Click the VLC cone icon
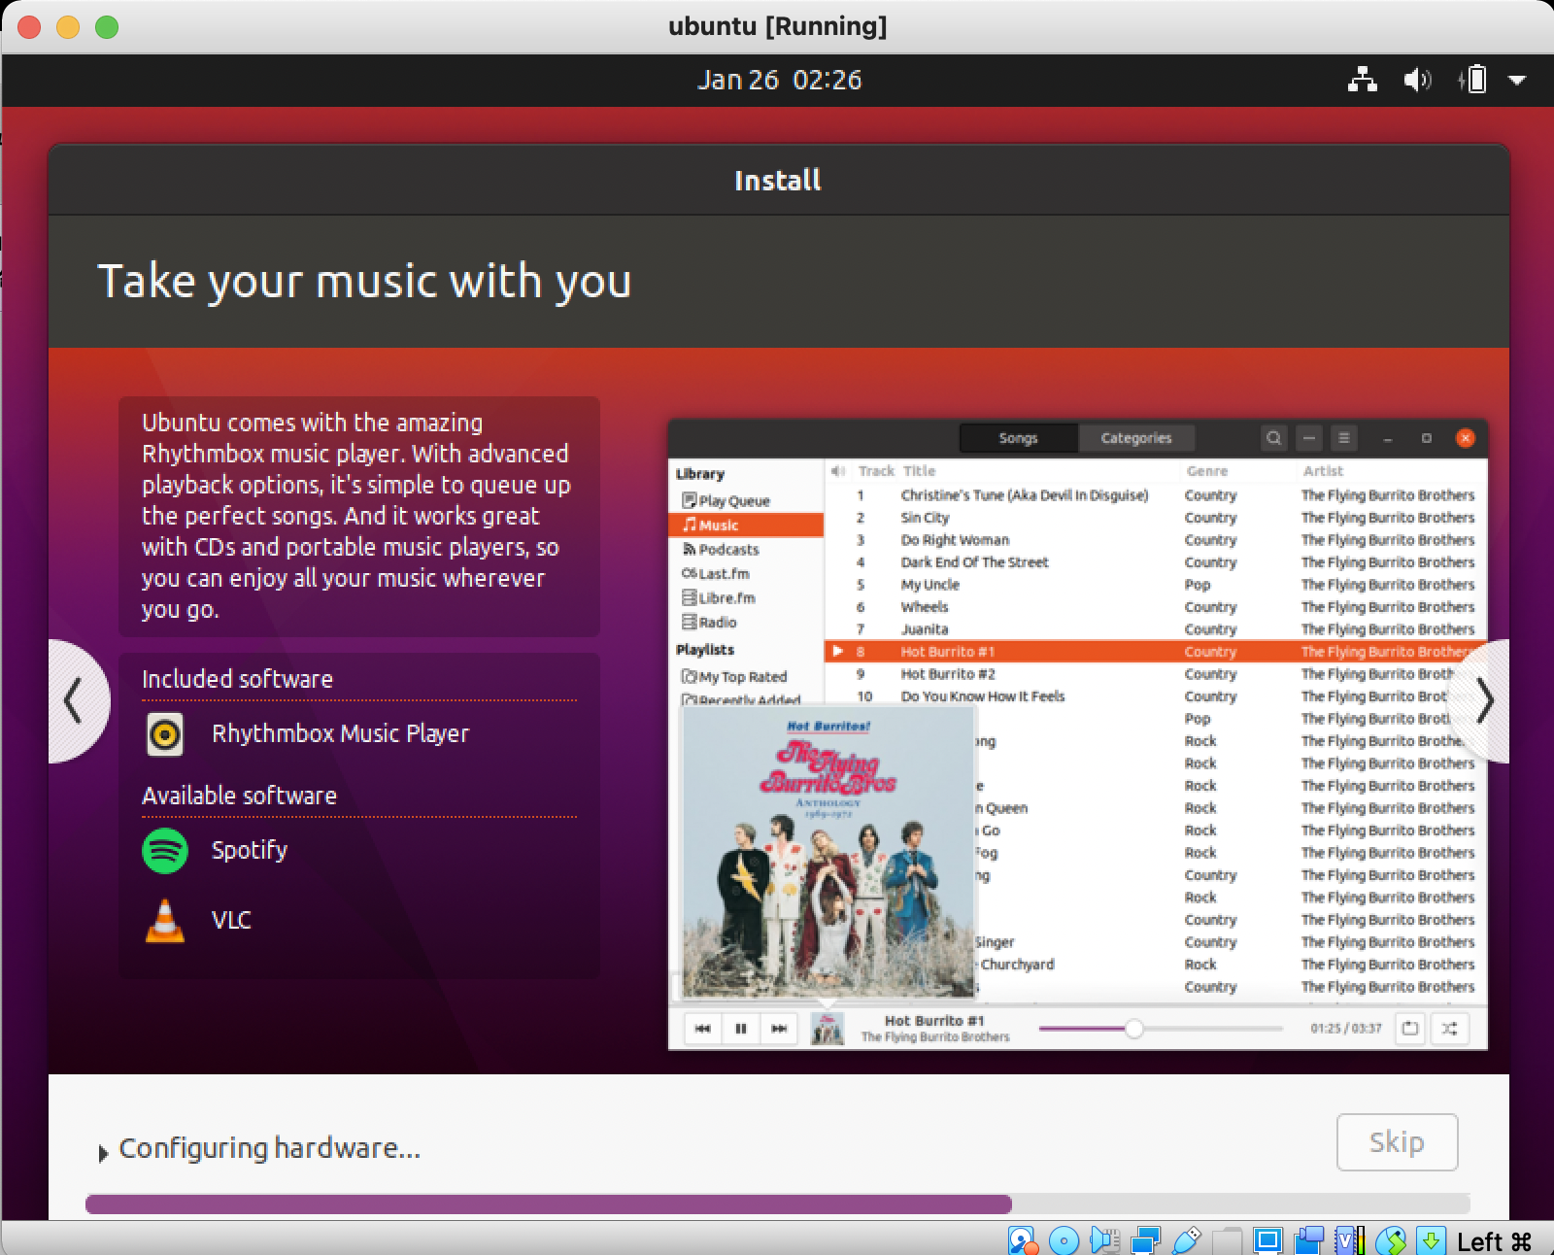The height and width of the screenshot is (1255, 1554). coord(165,921)
